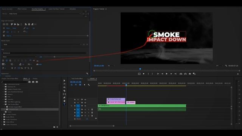Add marker in timeline panel
242x136 pixels.
click(x=84, y=85)
